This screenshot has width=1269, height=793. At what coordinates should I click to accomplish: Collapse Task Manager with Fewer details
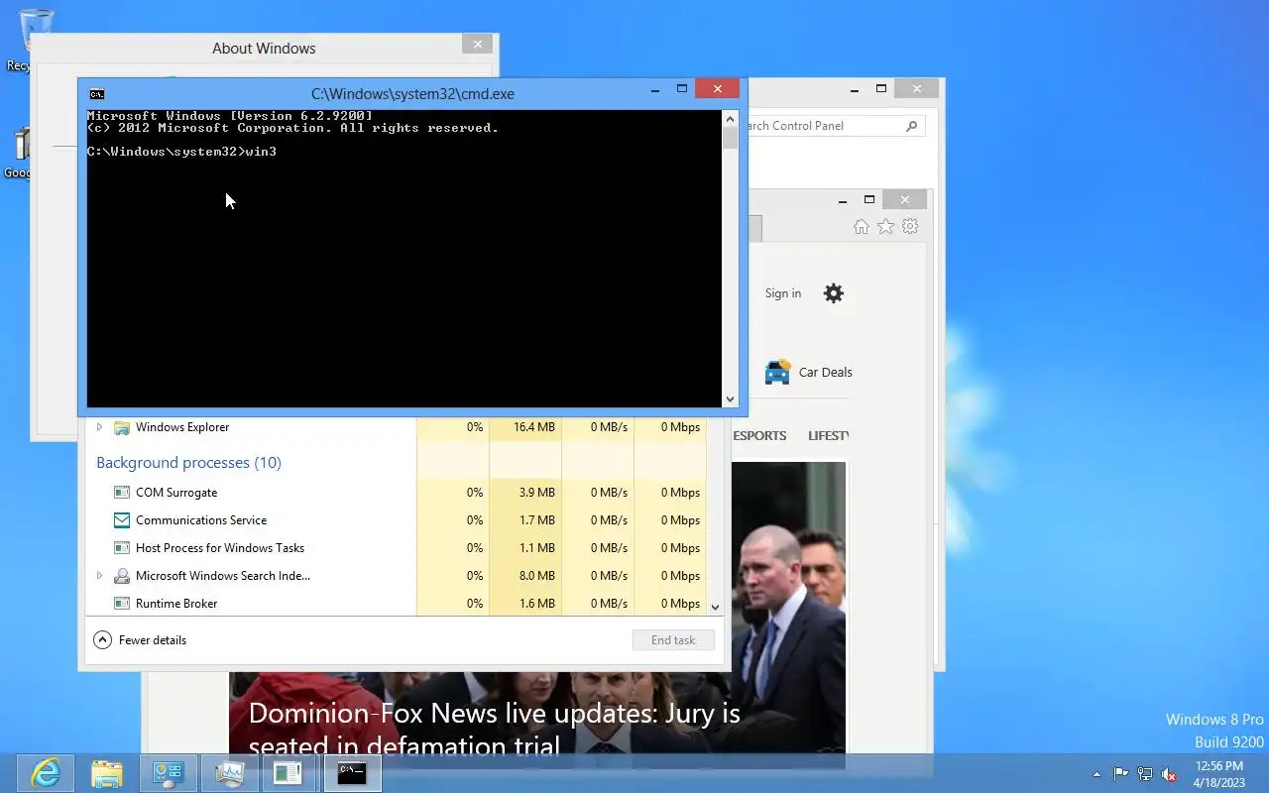coord(140,640)
